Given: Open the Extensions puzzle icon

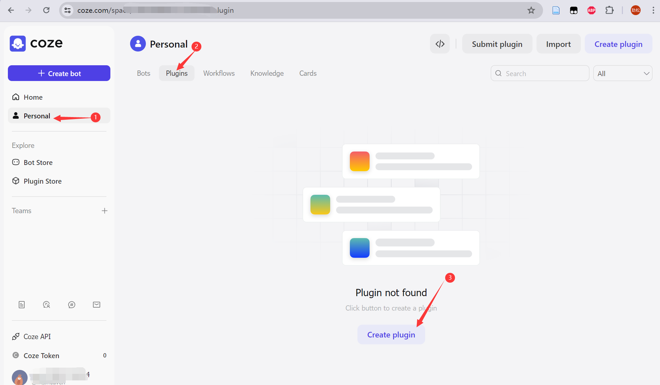Looking at the screenshot, I should [x=609, y=10].
